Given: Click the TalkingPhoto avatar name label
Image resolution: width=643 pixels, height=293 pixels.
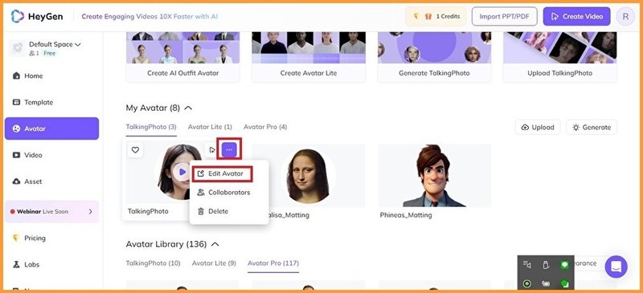Looking at the screenshot, I should tap(148, 211).
